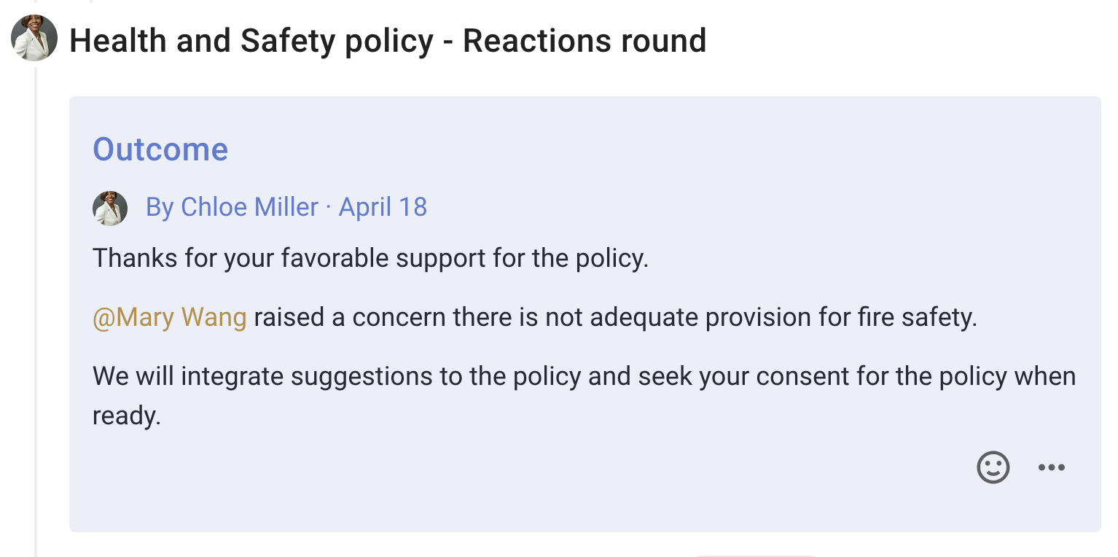Click the "Thanks for your favorable support" sentence
Screen dimensions: 1118x557
coord(370,258)
